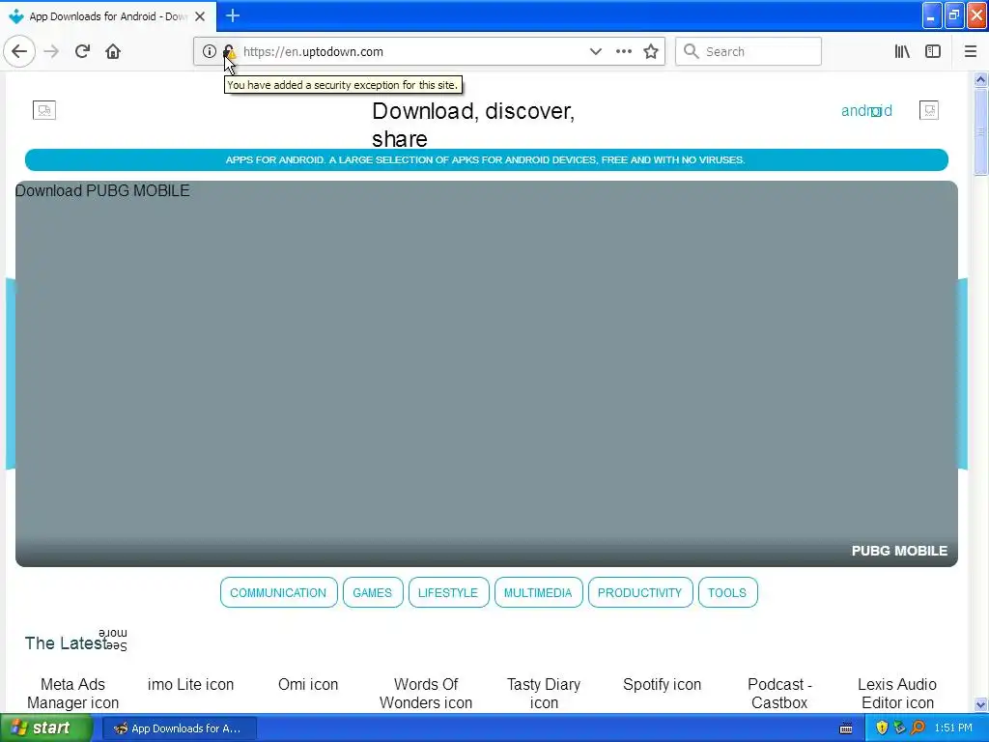Show sidebars icon in toolbar

click(x=933, y=51)
